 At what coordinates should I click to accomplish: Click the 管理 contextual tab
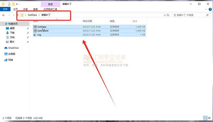click(50, 4)
